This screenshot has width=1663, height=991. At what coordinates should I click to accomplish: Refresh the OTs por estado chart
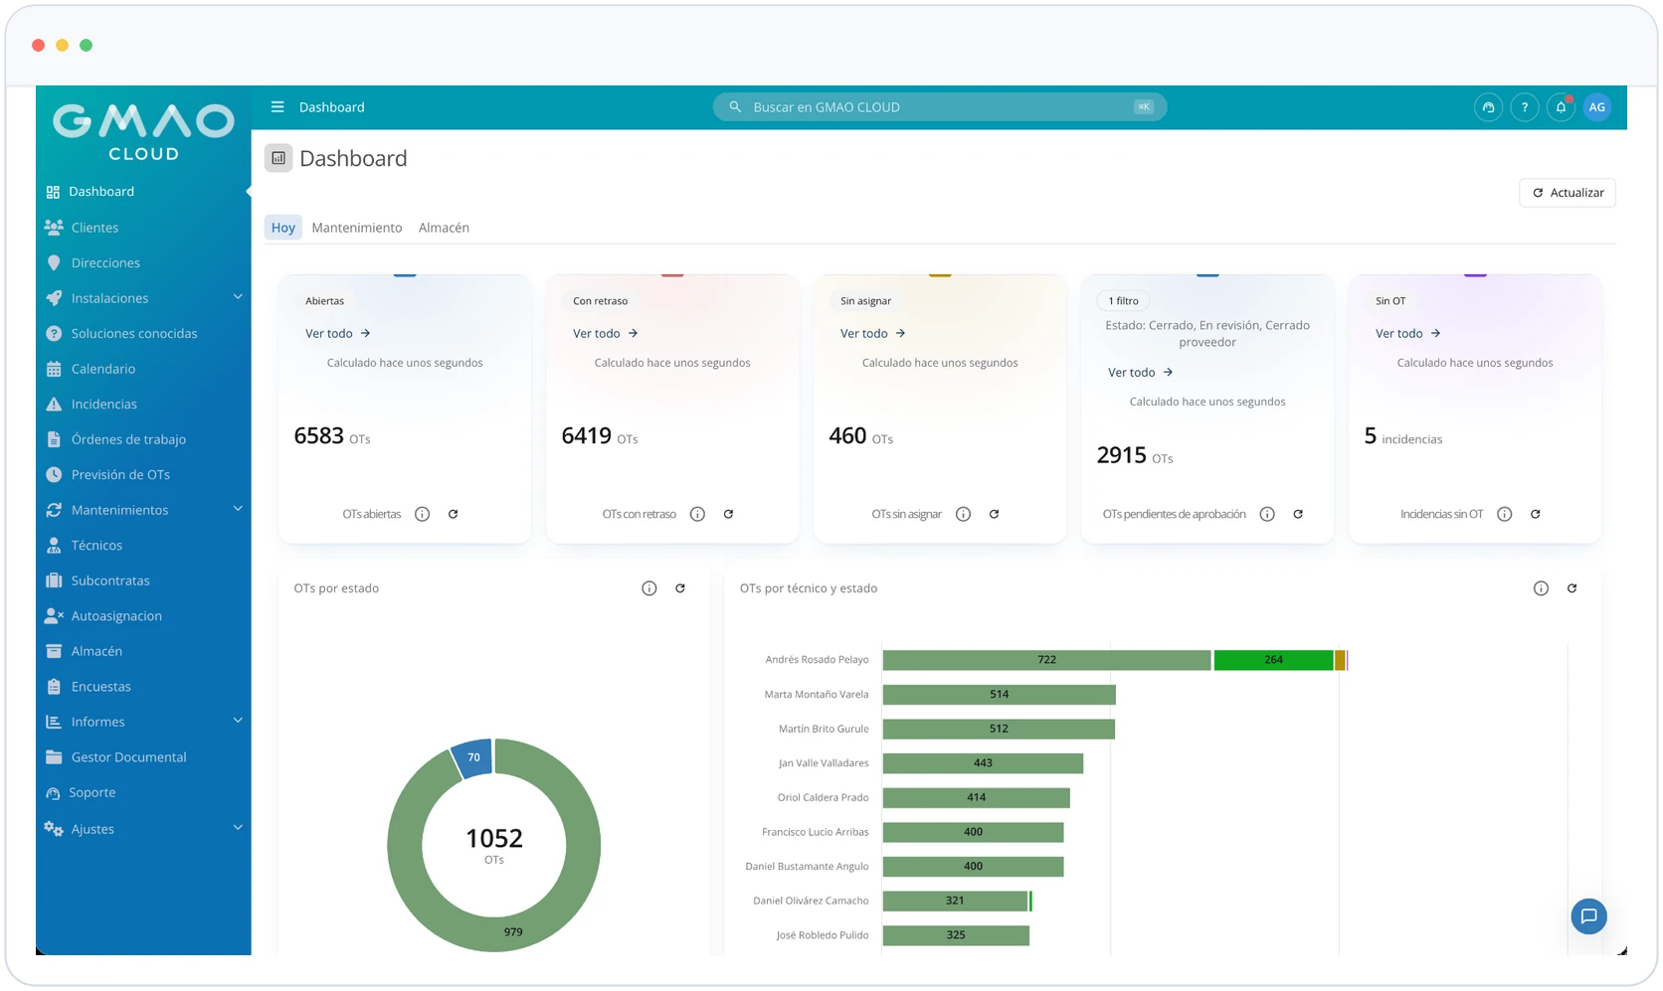point(680,588)
